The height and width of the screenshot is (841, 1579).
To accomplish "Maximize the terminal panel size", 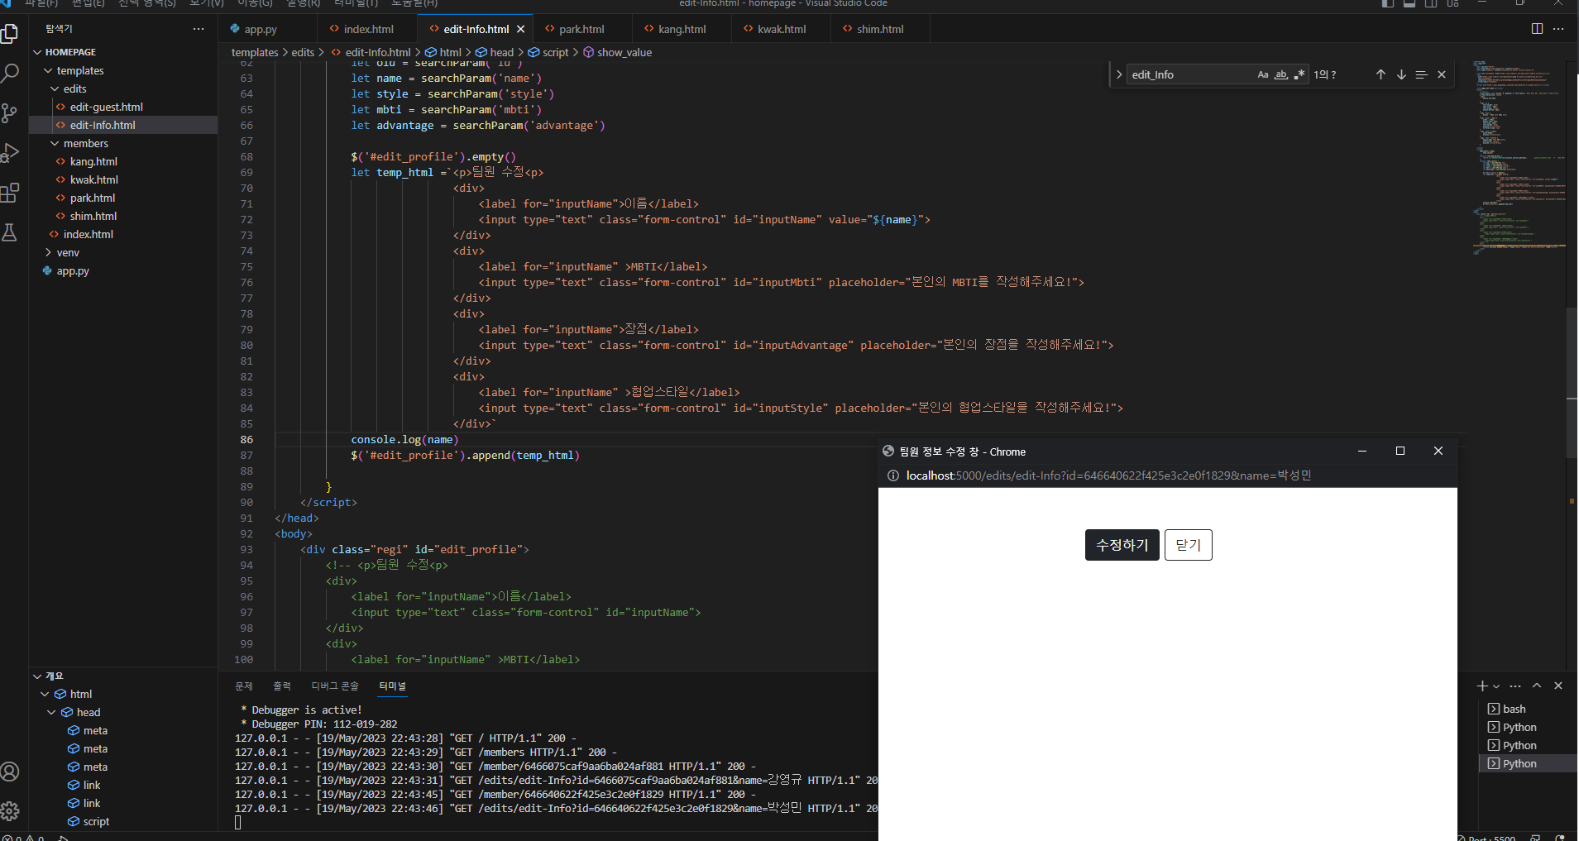I will (1537, 686).
